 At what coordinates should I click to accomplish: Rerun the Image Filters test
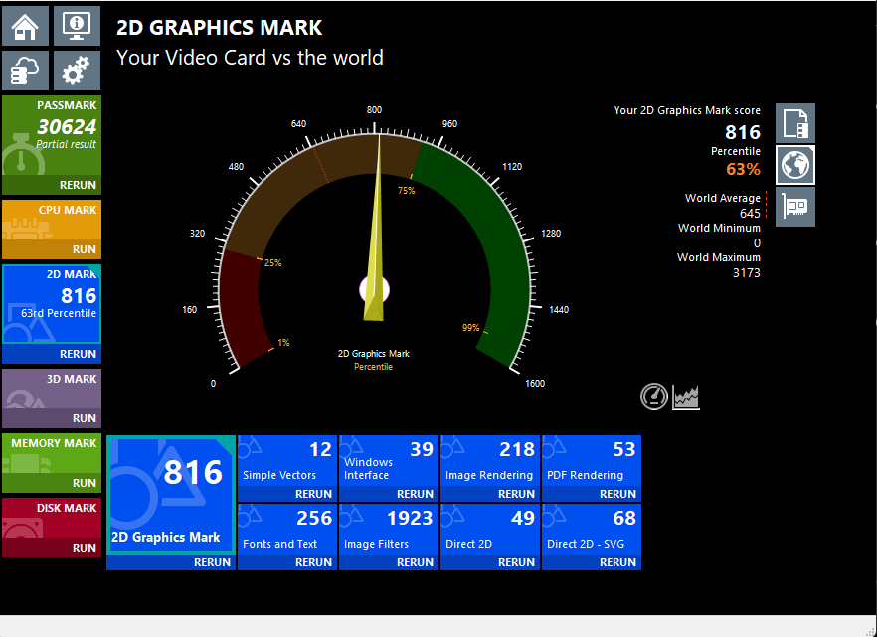coord(415,562)
